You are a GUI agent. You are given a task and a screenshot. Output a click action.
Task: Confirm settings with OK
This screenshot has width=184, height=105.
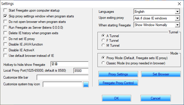pos(116,98)
